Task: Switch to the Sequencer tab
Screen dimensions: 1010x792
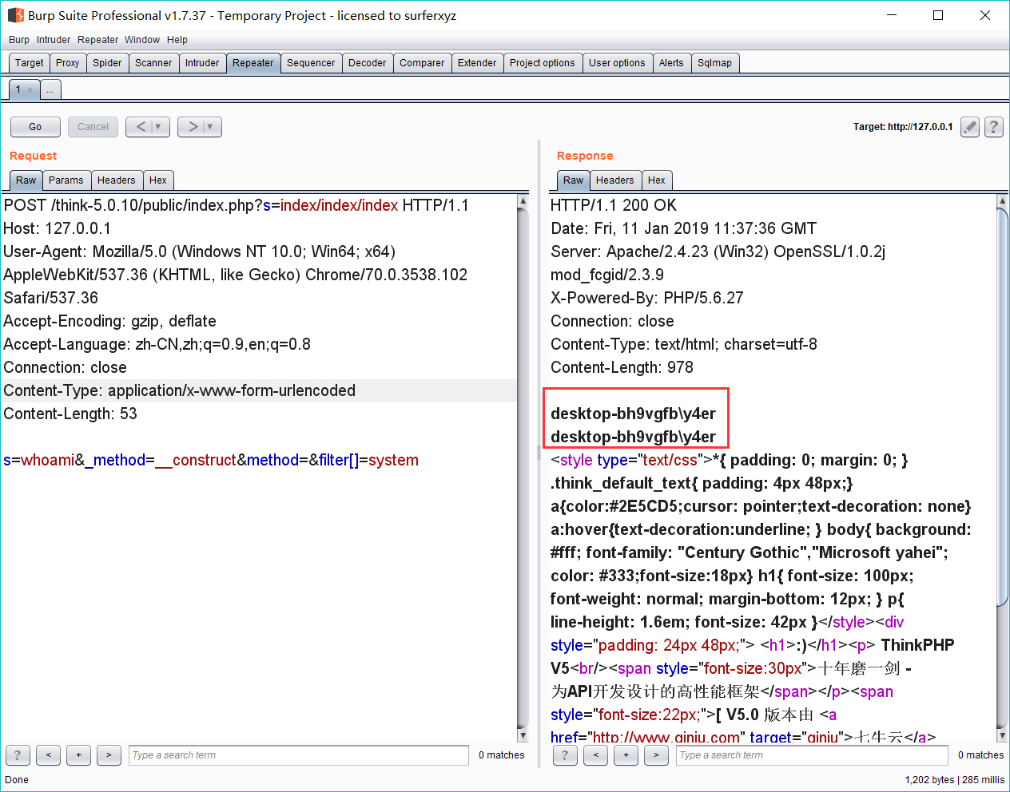Action: (x=312, y=63)
